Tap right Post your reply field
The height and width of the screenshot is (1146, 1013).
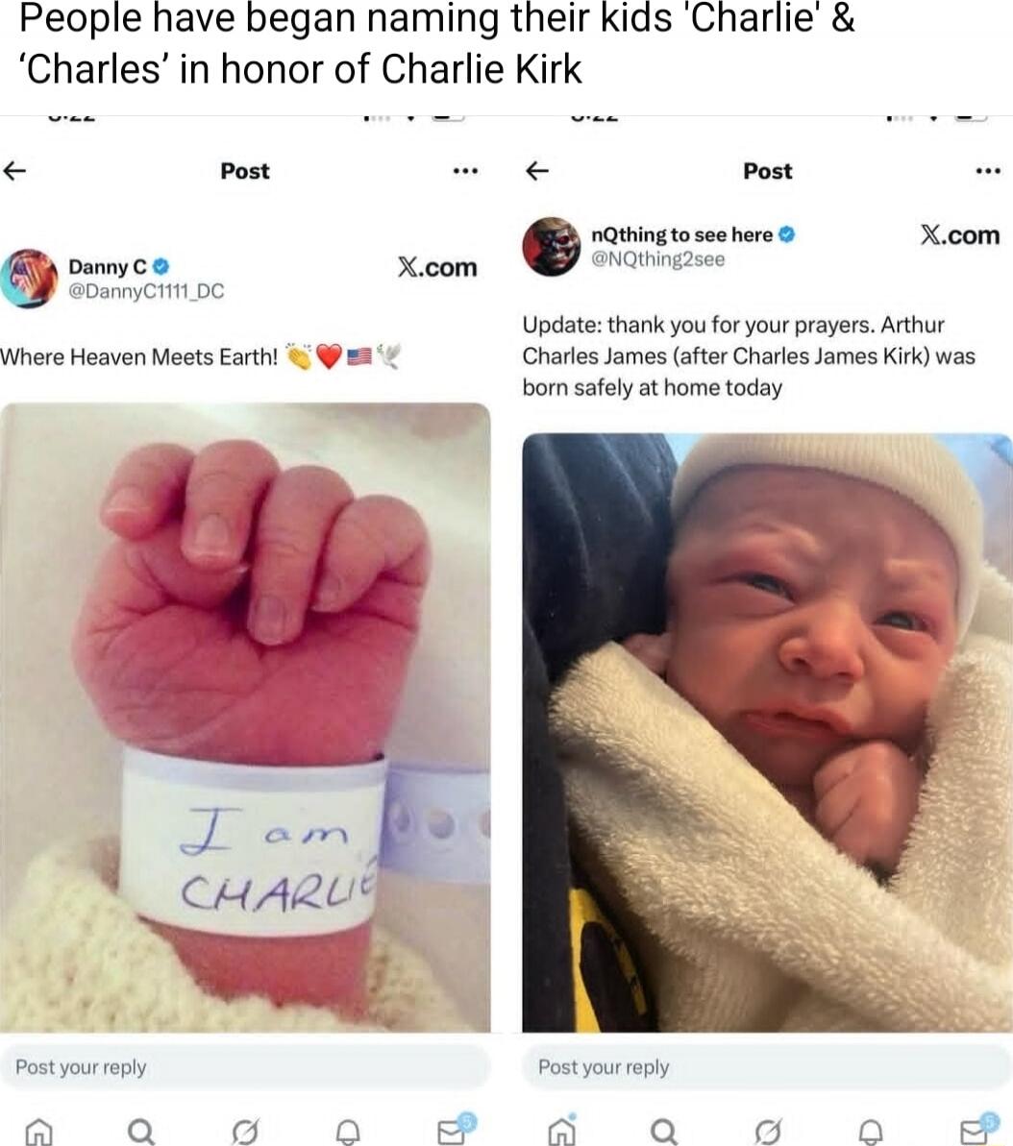point(767,1068)
